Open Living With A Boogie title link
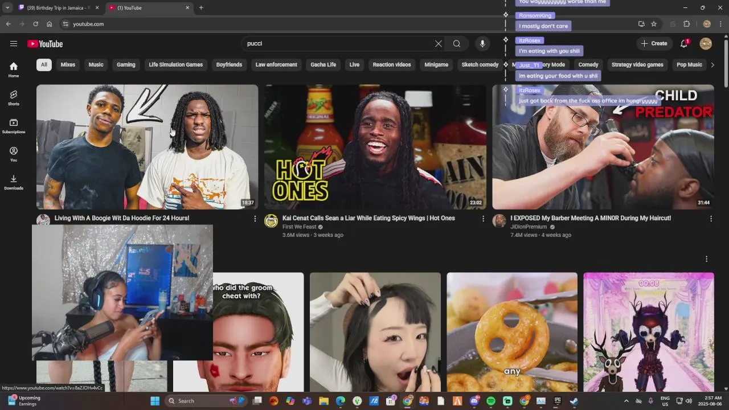 click(x=122, y=218)
